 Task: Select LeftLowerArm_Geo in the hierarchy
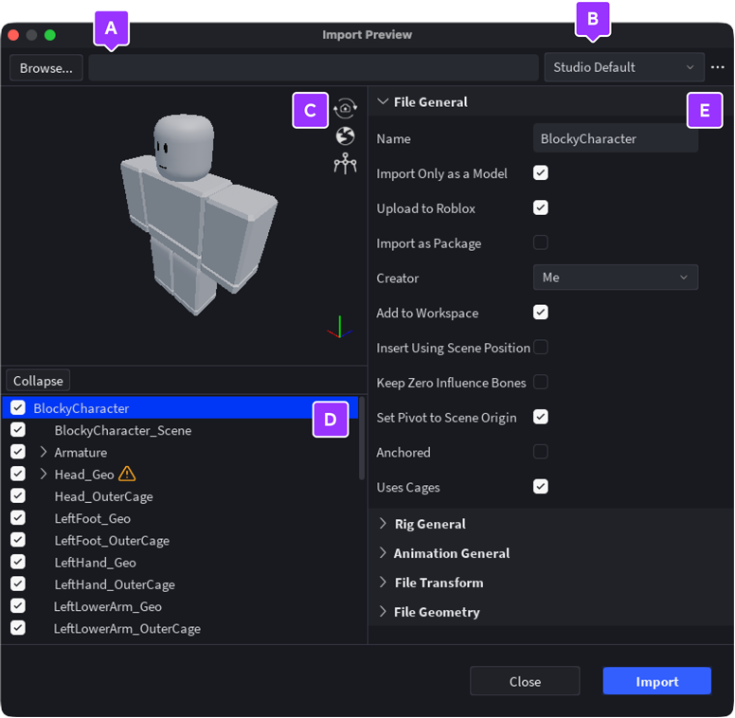point(107,606)
